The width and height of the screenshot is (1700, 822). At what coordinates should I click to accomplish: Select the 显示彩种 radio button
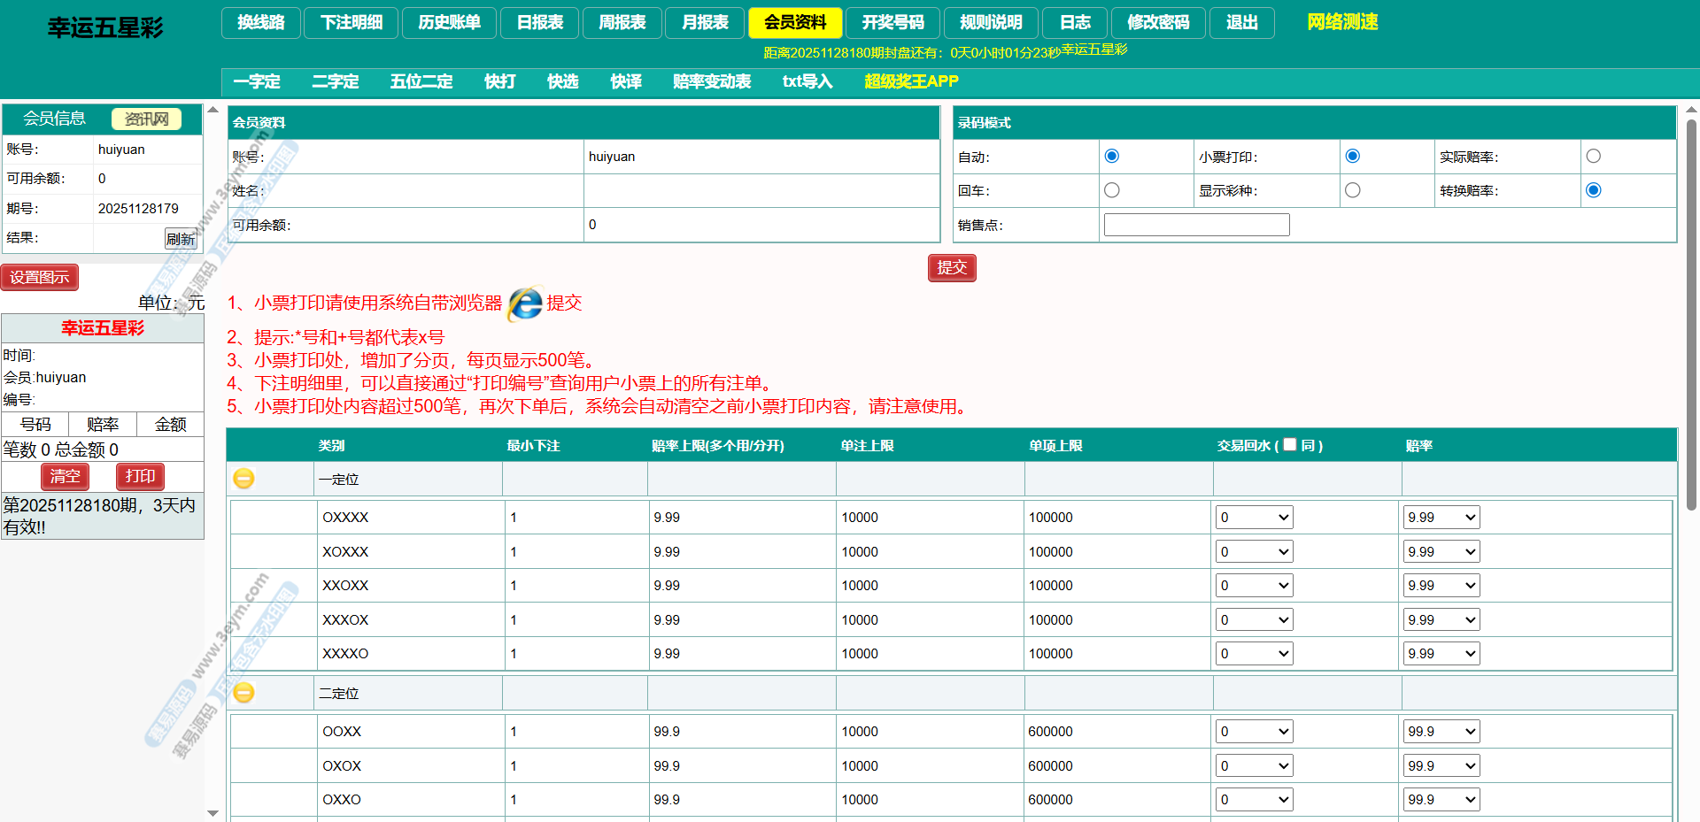[x=1352, y=190]
